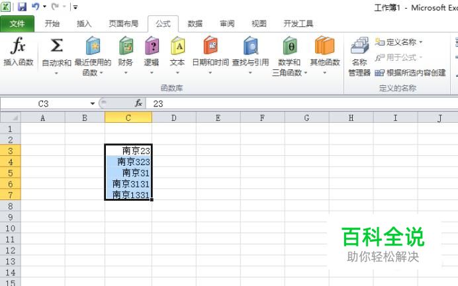Open the Text (文本) functions icon
458x286 pixels.
coord(177,46)
